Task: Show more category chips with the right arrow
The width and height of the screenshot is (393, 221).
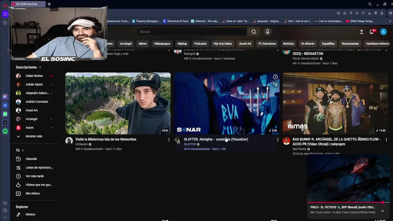Action: 389,44
